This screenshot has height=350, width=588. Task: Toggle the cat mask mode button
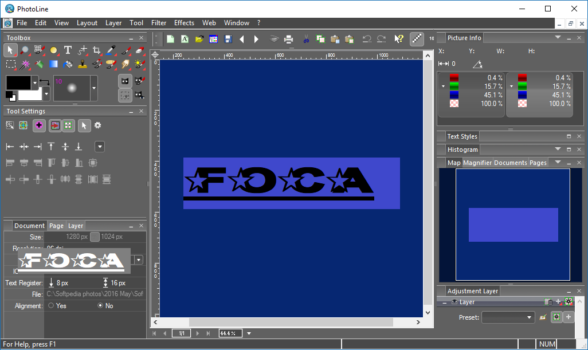(126, 81)
